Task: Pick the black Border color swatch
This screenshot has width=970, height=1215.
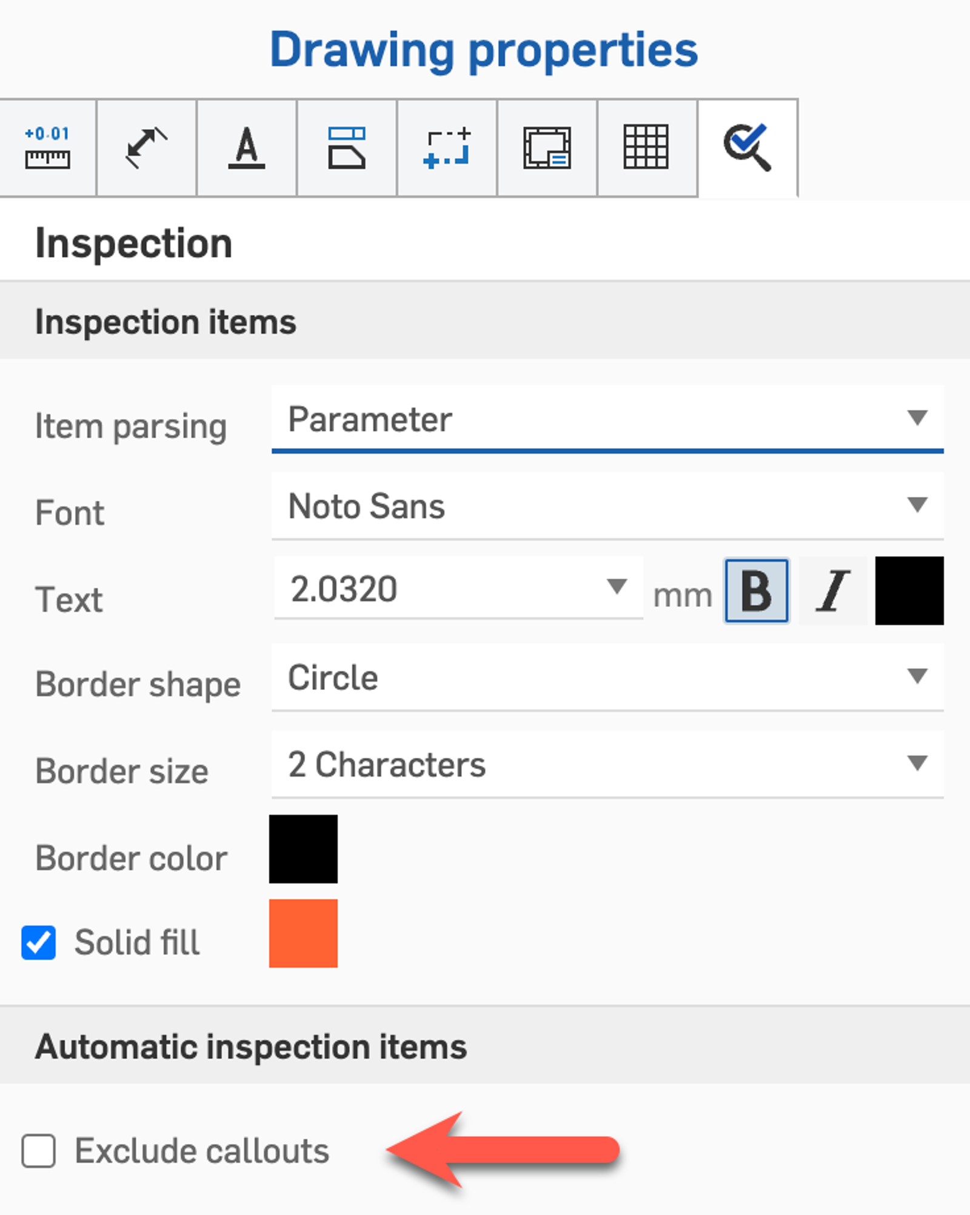Action: pyautogui.click(x=303, y=849)
